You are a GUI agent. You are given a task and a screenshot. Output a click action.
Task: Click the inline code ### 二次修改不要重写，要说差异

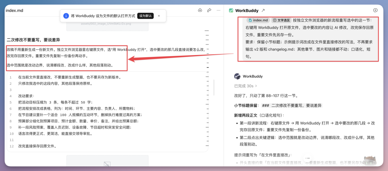point(292,106)
